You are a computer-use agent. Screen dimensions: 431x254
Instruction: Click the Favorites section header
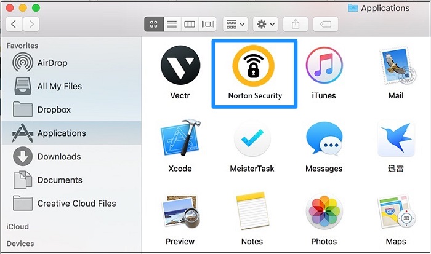click(x=22, y=46)
